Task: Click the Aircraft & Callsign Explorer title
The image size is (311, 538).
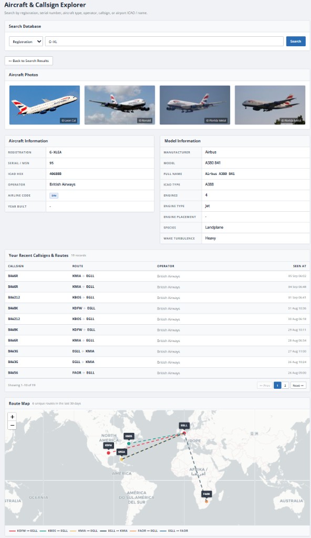Action: pyautogui.click(x=45, y=5)
